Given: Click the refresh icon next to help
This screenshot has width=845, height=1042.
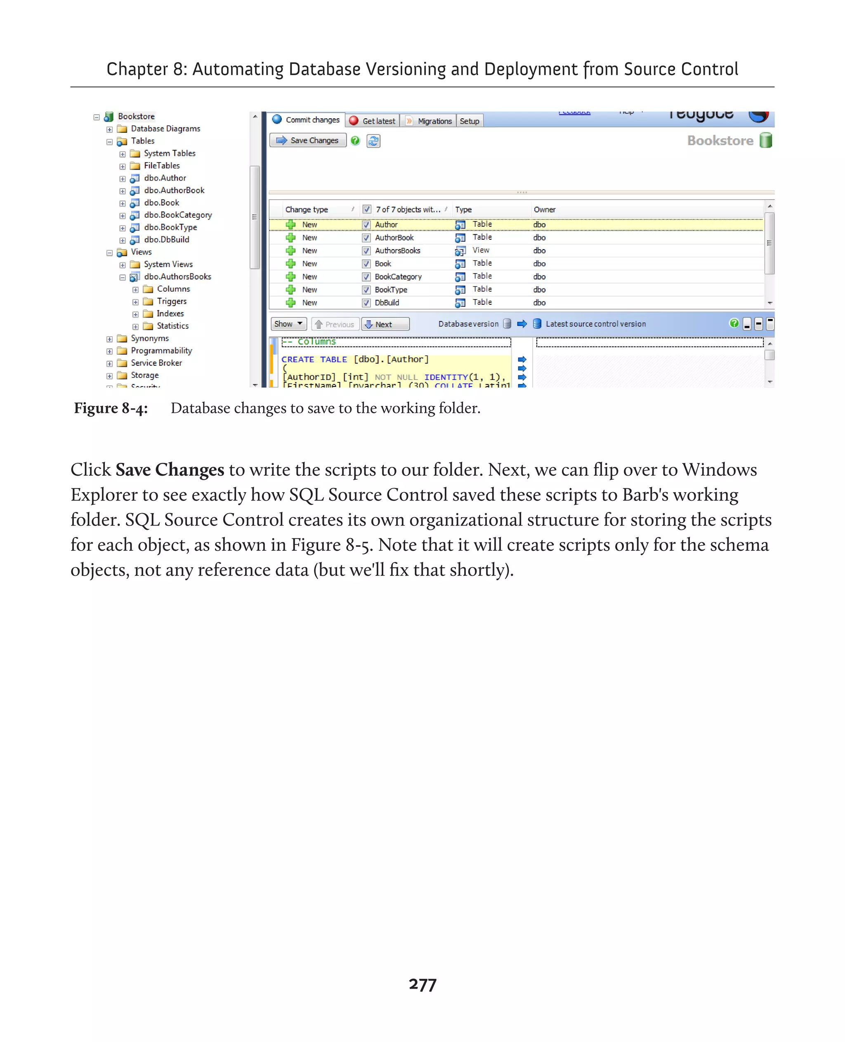Looking at the screenshot, I should point(373,141).
